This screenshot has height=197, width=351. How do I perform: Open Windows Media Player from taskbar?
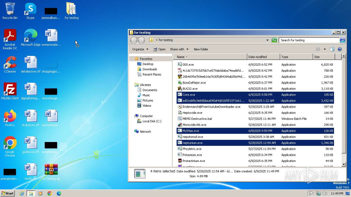pos(40,193)
